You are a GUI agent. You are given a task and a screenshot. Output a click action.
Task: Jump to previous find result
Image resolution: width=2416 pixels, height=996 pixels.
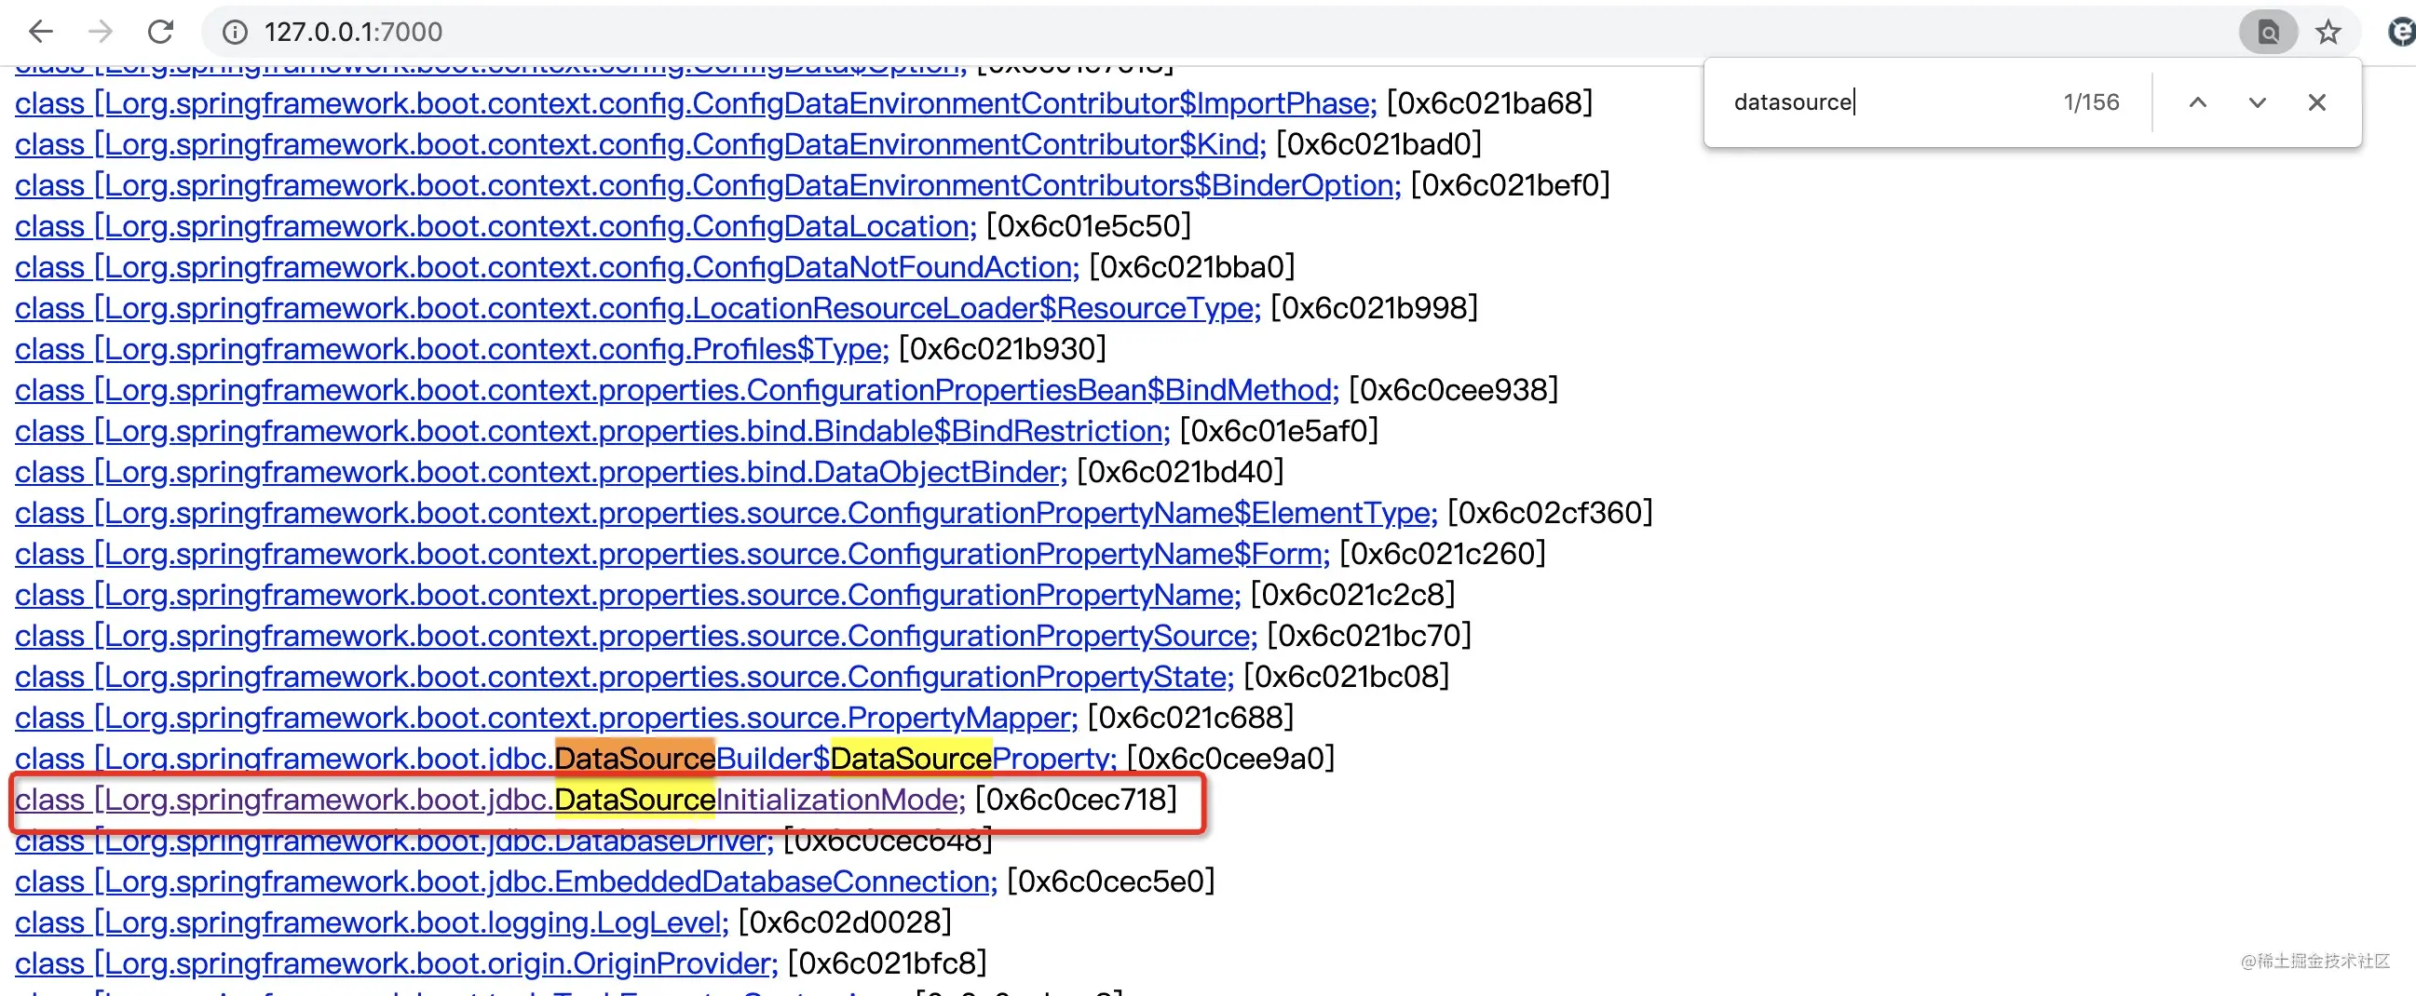(x=2197, y=102)
